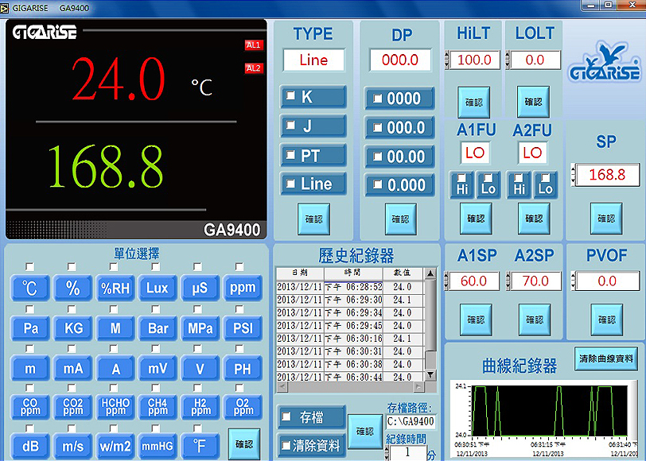The image size is (646, 461).
Task: Click the 時間 column header
Action: (x=353, y=273)
